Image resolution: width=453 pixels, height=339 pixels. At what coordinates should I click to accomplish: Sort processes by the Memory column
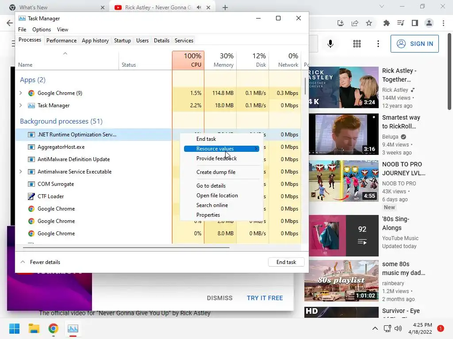[x=220, y=60]
